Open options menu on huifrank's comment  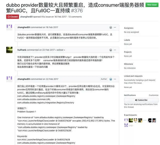[115, 50]
